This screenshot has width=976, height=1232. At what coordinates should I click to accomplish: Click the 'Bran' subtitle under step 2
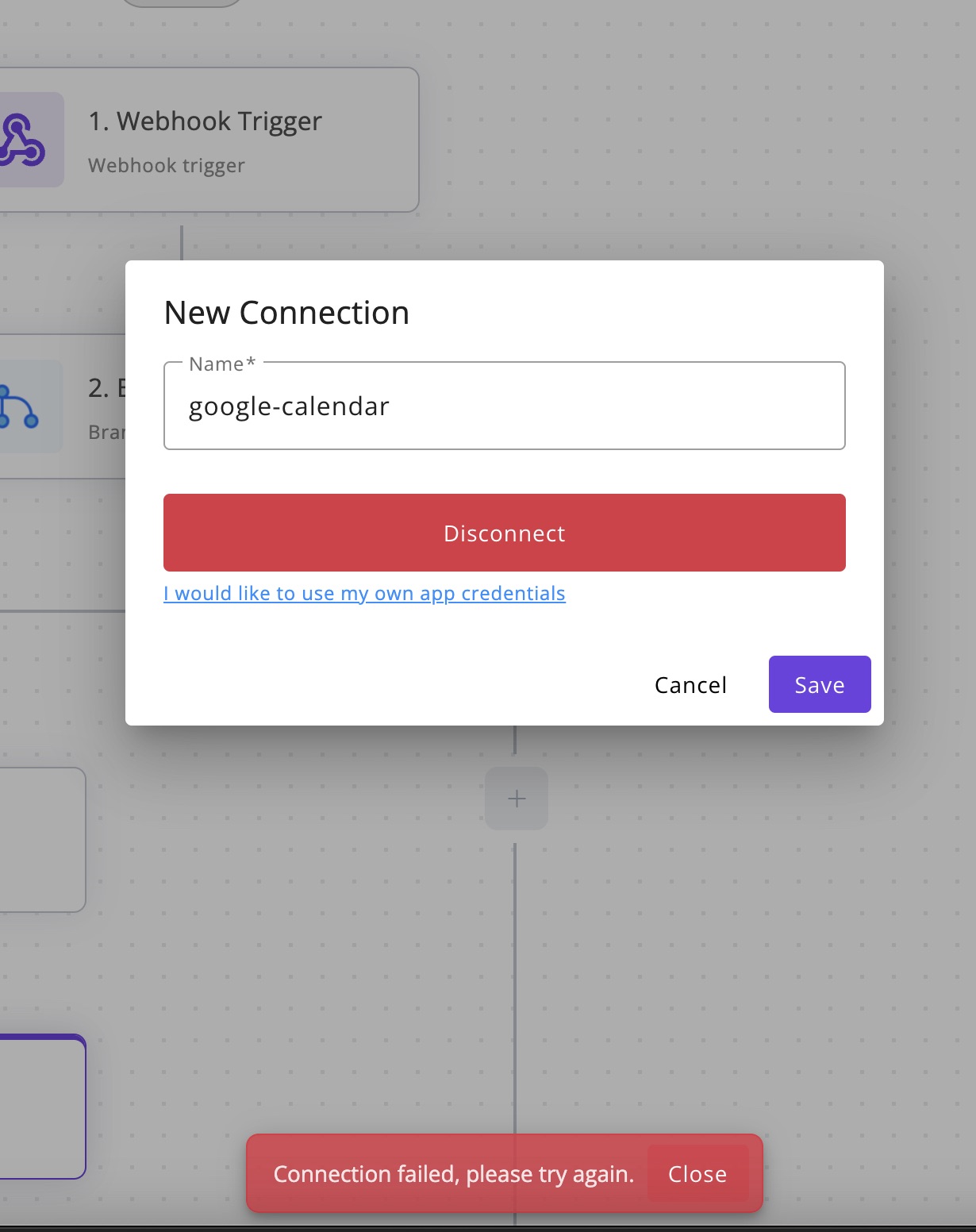106,433
